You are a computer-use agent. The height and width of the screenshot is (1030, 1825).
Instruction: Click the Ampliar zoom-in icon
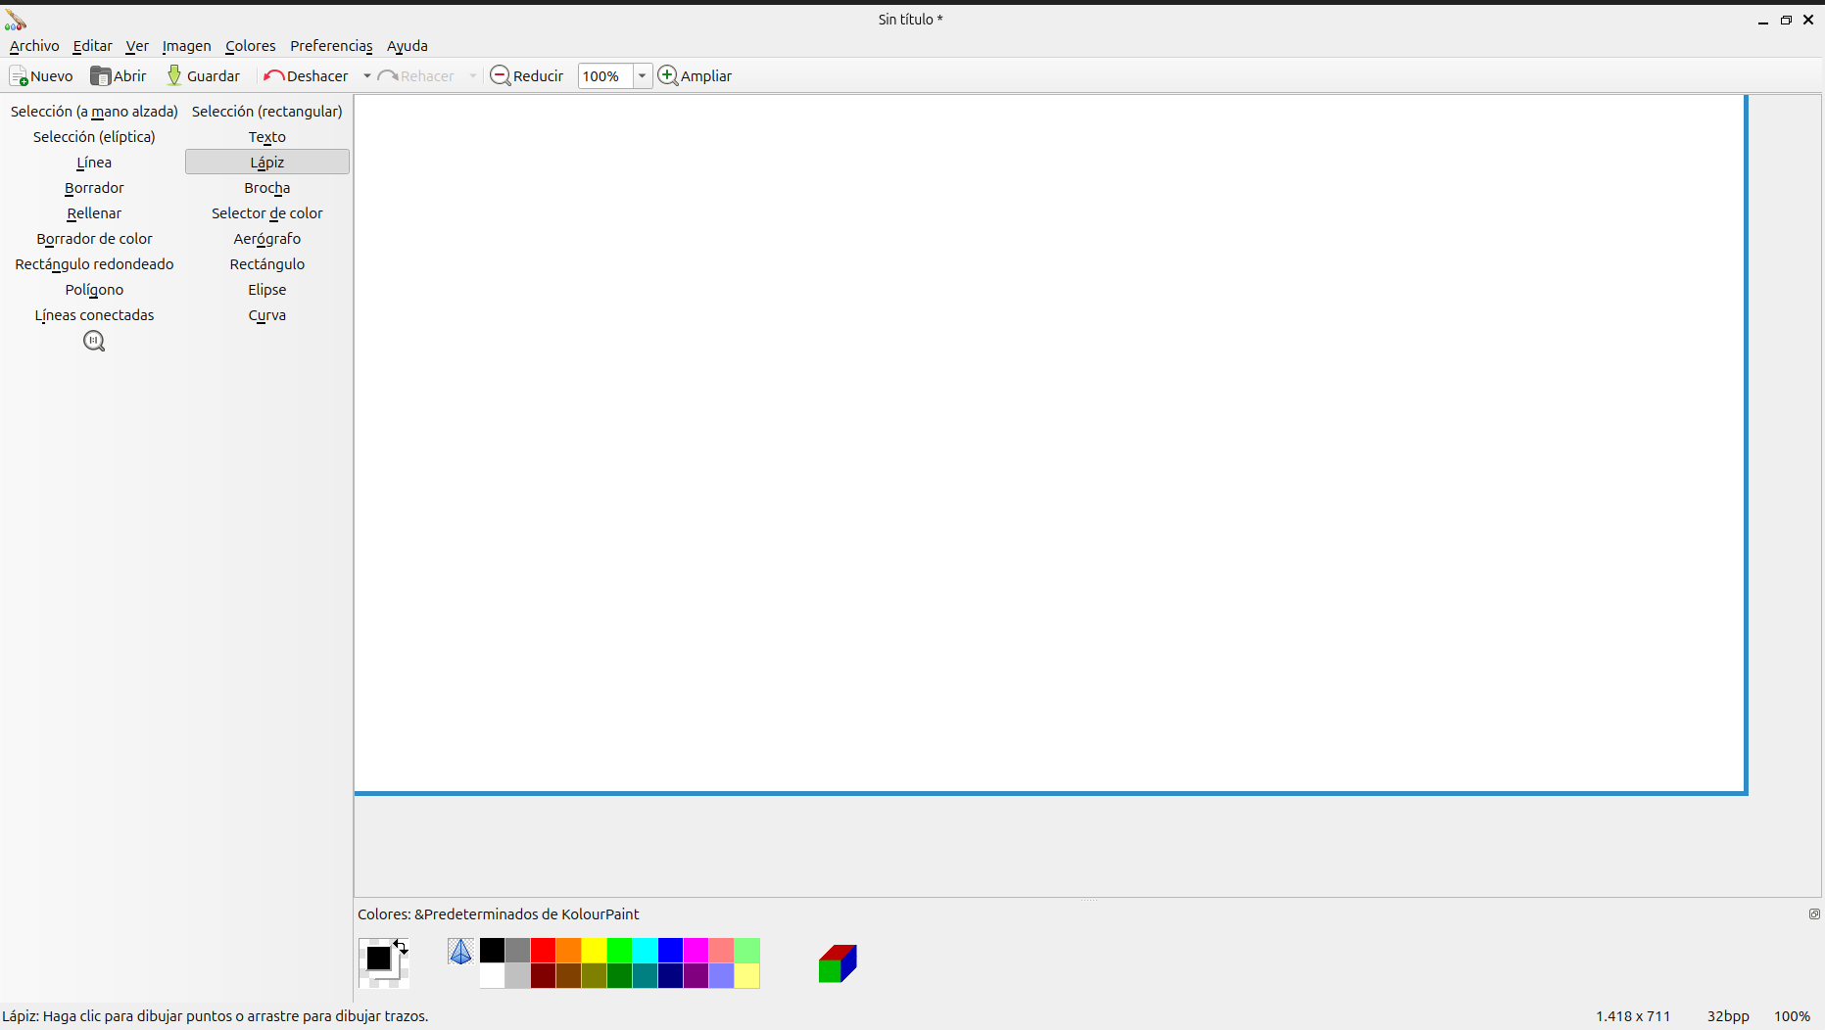[x=668, y=76]
